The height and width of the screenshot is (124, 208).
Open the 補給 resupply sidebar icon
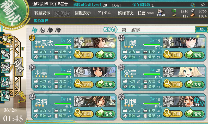[5, 53]
